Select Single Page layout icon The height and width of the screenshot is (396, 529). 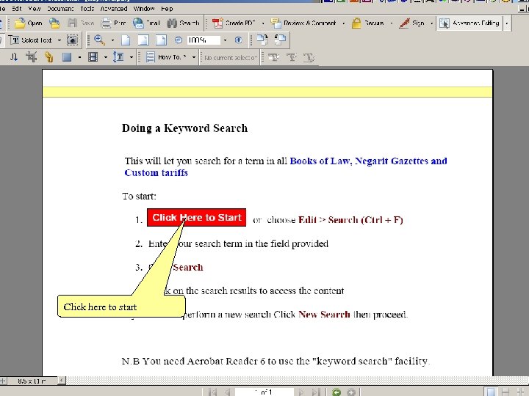(x=491, y=392)
